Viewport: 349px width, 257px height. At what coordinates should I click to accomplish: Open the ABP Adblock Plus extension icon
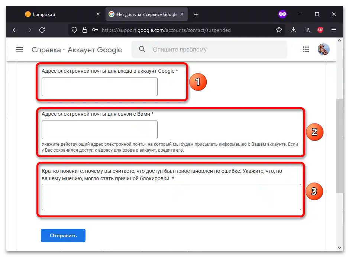320,30
